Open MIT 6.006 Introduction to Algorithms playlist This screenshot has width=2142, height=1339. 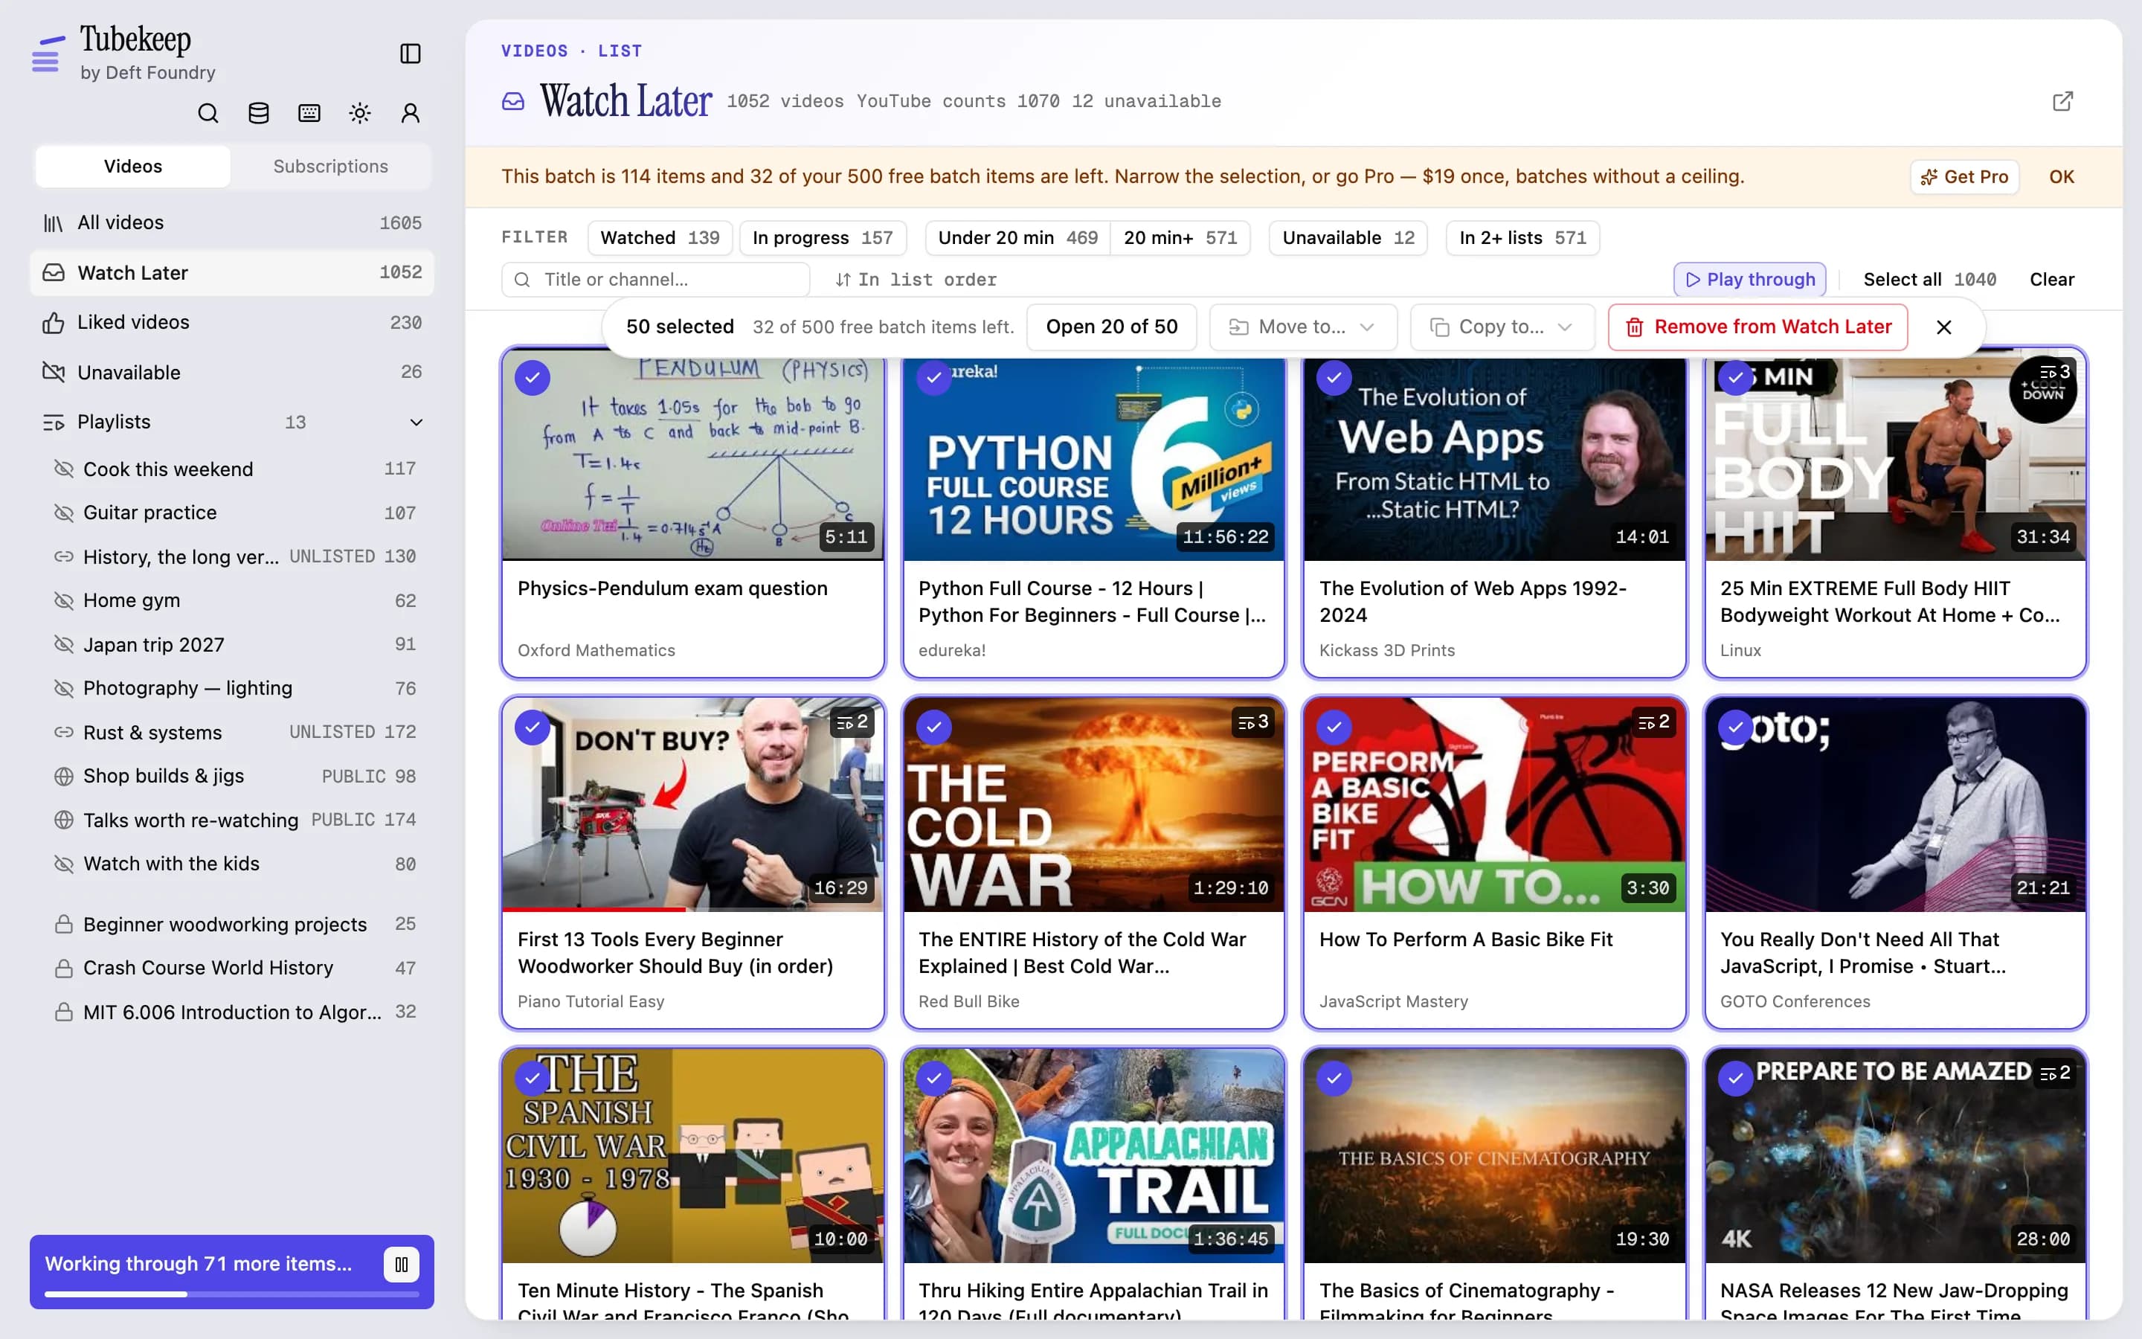(x=234, y=1012)
